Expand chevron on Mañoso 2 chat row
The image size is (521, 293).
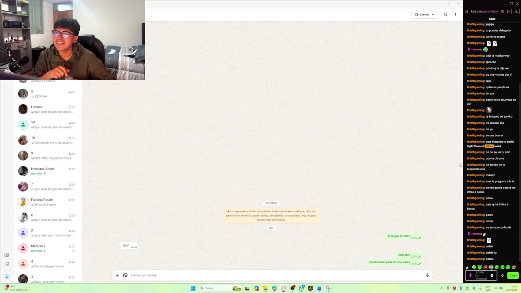(73, 251)
